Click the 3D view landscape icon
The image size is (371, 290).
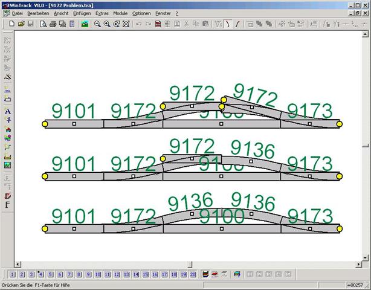[x=85, y=24]
